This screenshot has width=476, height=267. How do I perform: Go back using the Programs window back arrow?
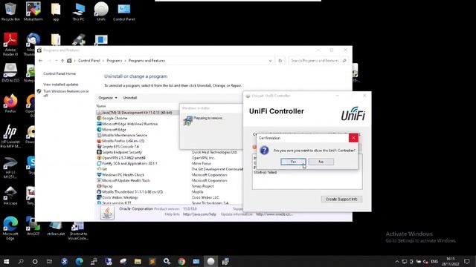41,61
